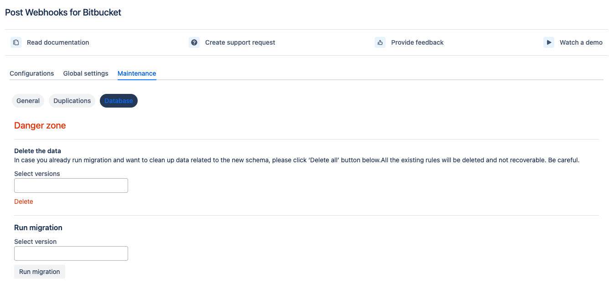Click the support request question mark icon
Image resolution: width=609 pixels, height=289 pixels.
tap(194, 42)
